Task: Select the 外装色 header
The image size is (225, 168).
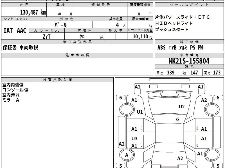Action: (x=67, y=19)
